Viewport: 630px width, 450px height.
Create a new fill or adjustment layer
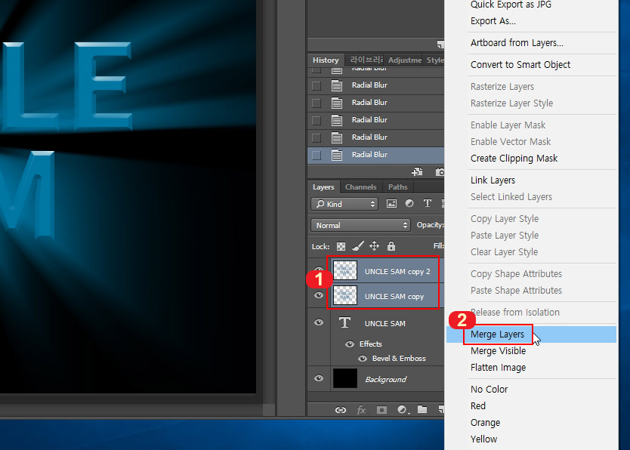coord(403,410)
